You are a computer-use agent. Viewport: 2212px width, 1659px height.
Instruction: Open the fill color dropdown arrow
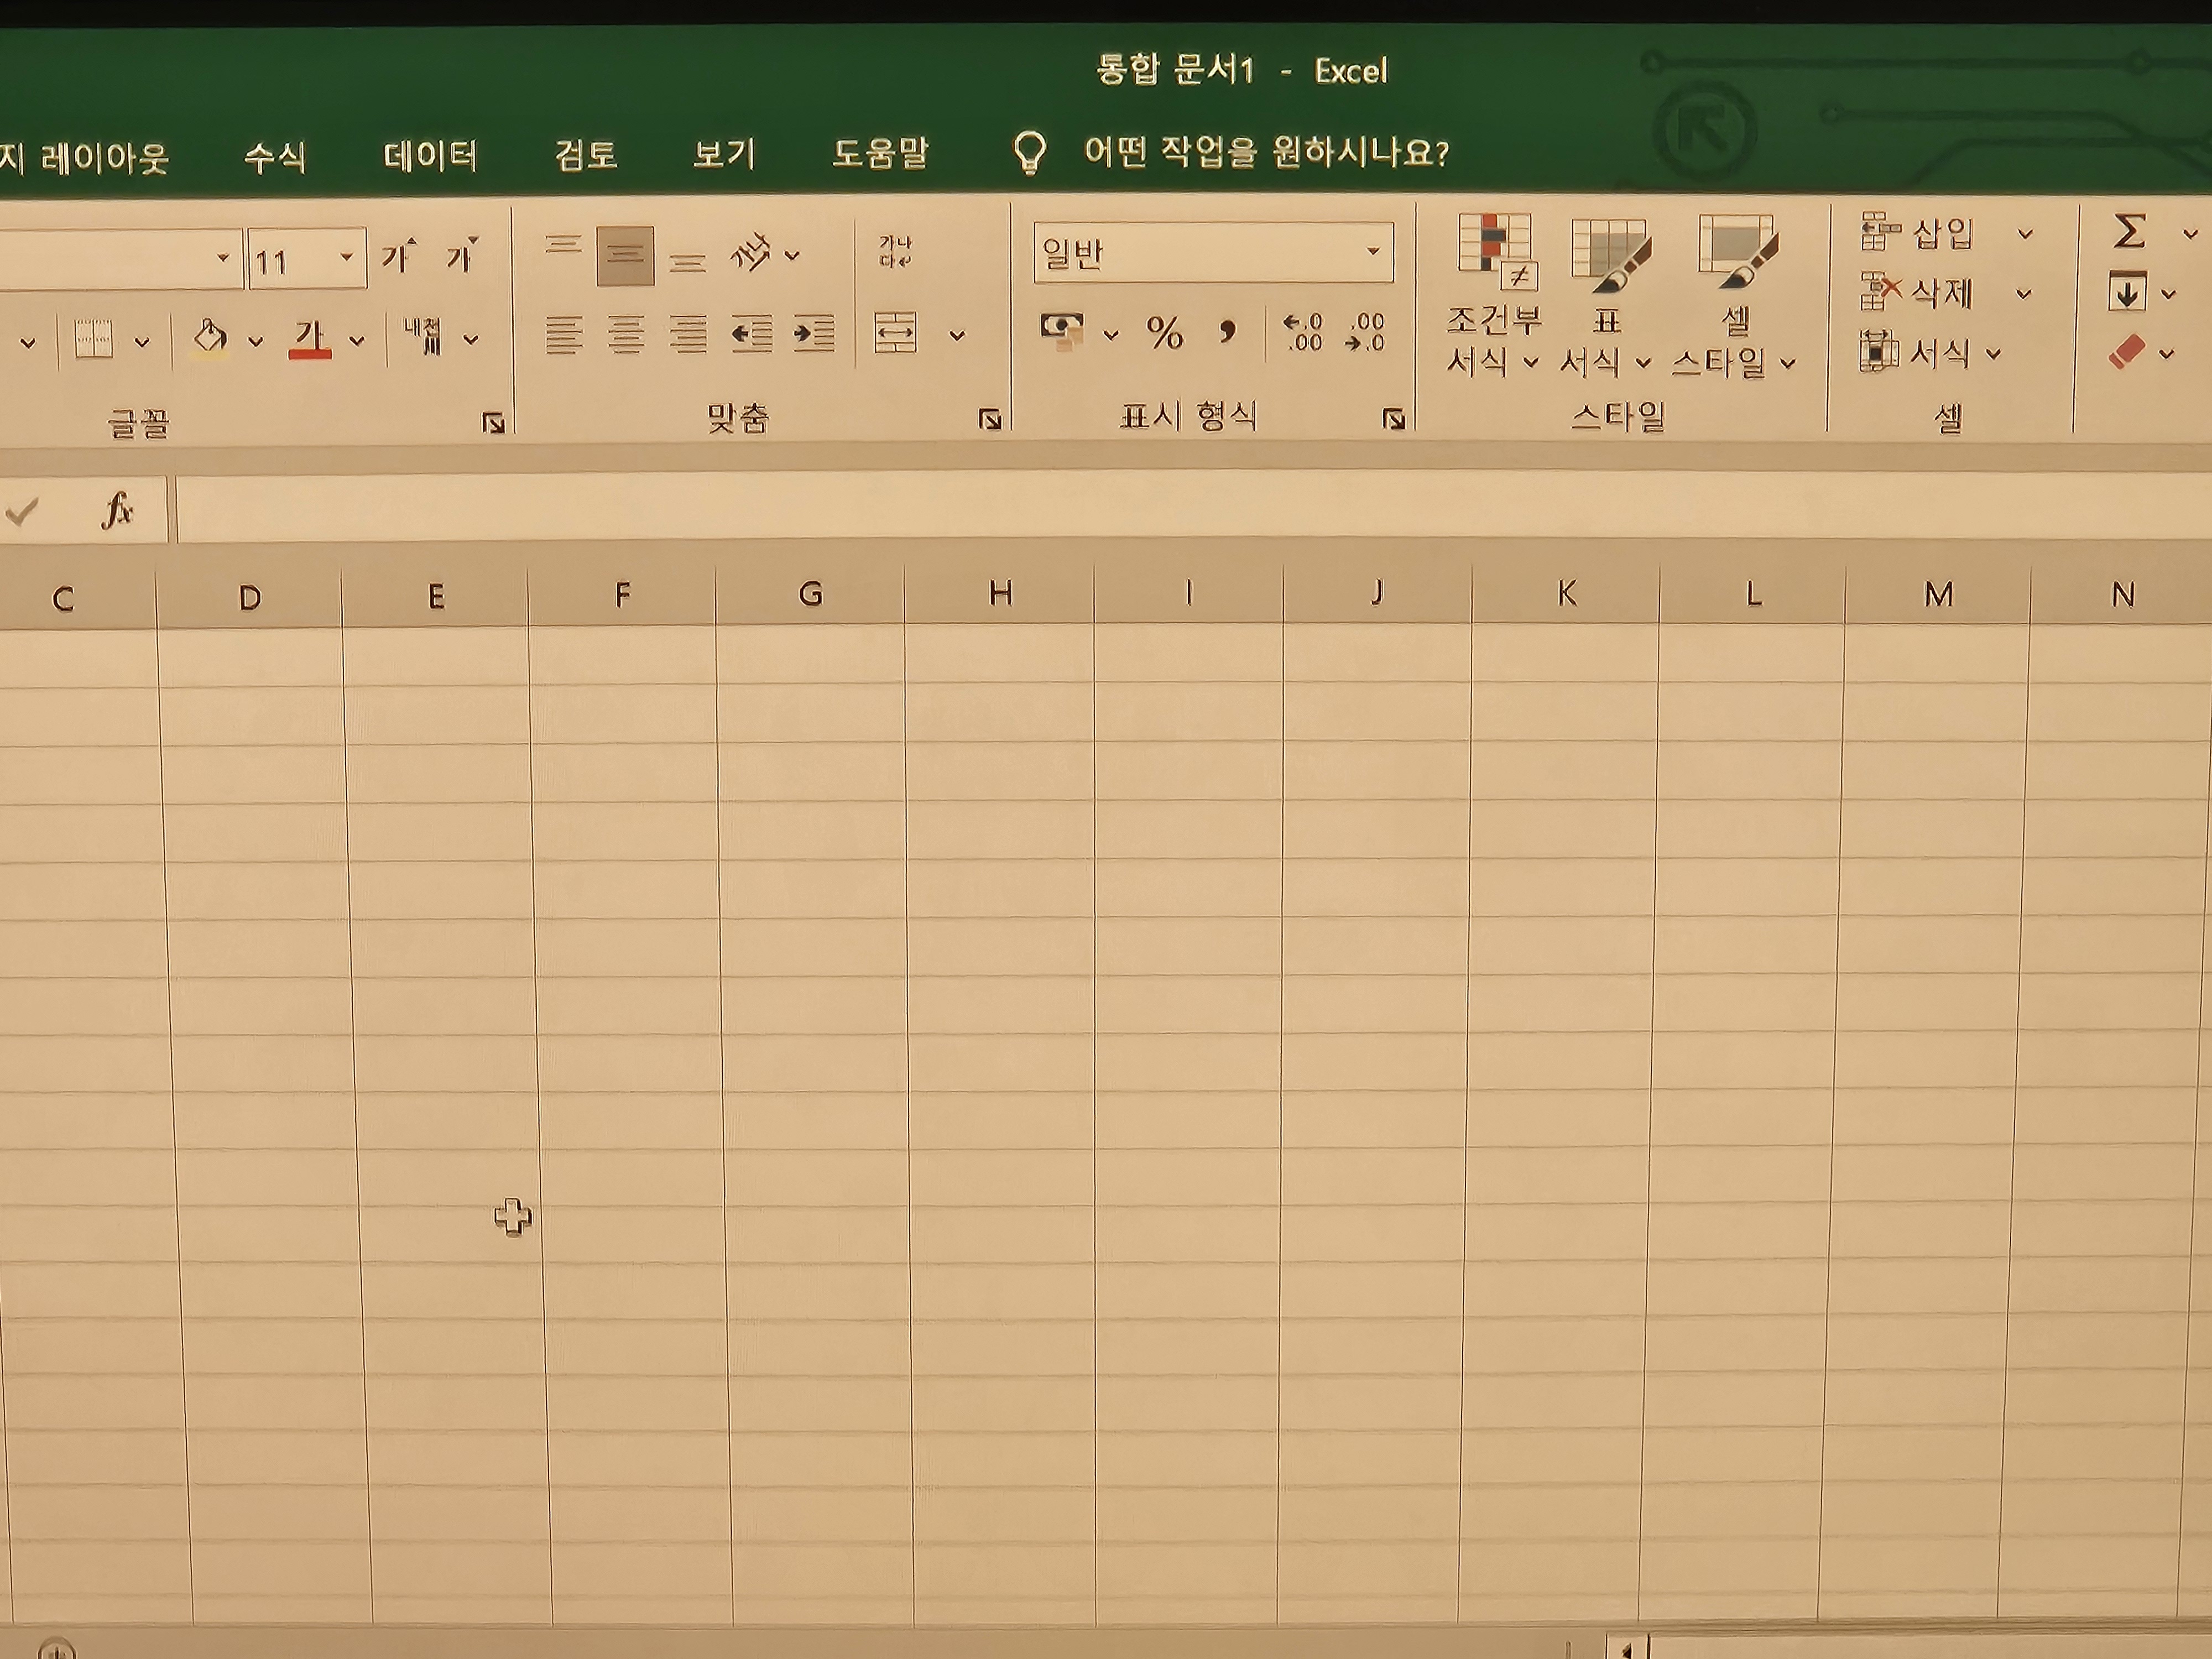pos(256,342)
